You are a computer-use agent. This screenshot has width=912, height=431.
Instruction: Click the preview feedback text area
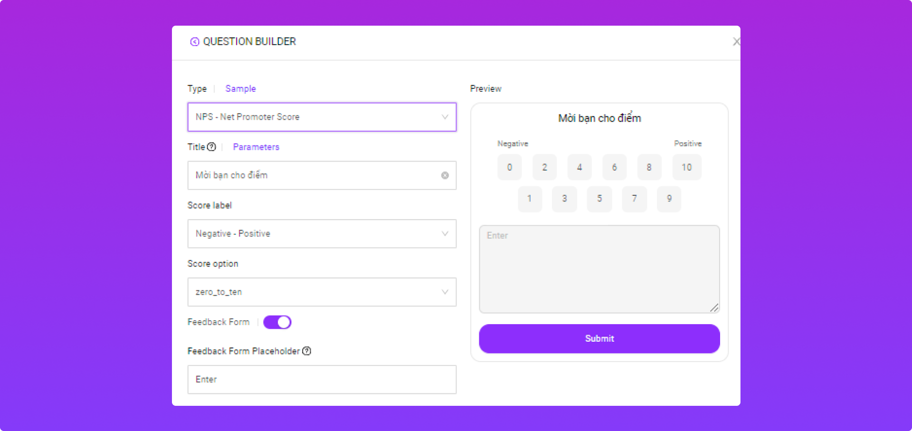tap(599, 269)
